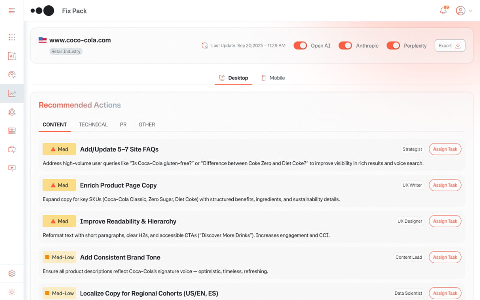Switch to the Mobile tab
The image size is (480, 300).
tap(273, 78)
